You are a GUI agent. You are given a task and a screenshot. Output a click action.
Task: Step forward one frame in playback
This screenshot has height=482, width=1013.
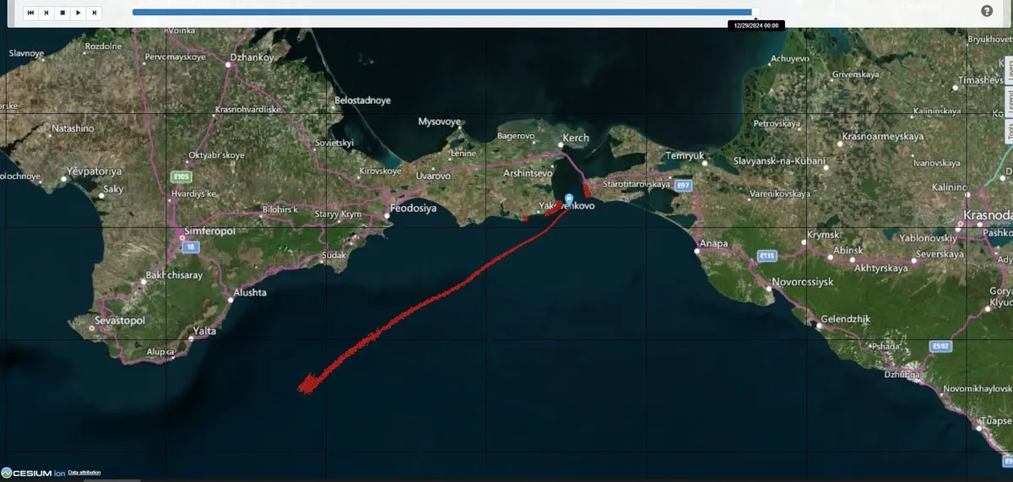pos(95,13)
